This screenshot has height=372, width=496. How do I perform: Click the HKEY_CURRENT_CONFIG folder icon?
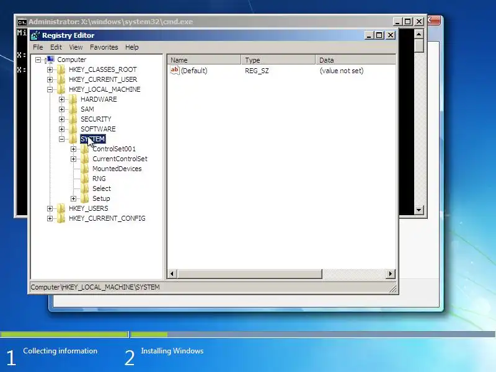pos(61,218)
